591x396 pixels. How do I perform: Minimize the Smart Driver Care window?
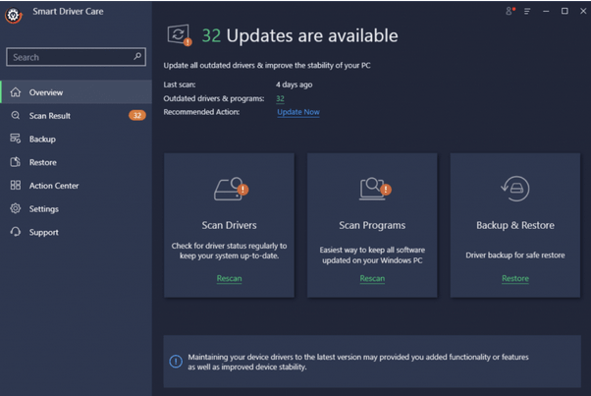pos(546,12)
